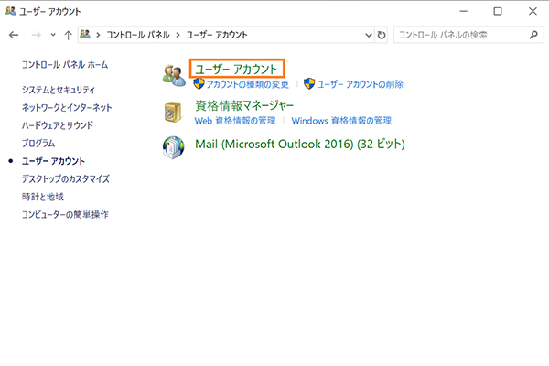The height and width of the screenshot is (366, 549).
Task: Click コントロール パネル in the breadcrumb
Action: click(138, 35)
